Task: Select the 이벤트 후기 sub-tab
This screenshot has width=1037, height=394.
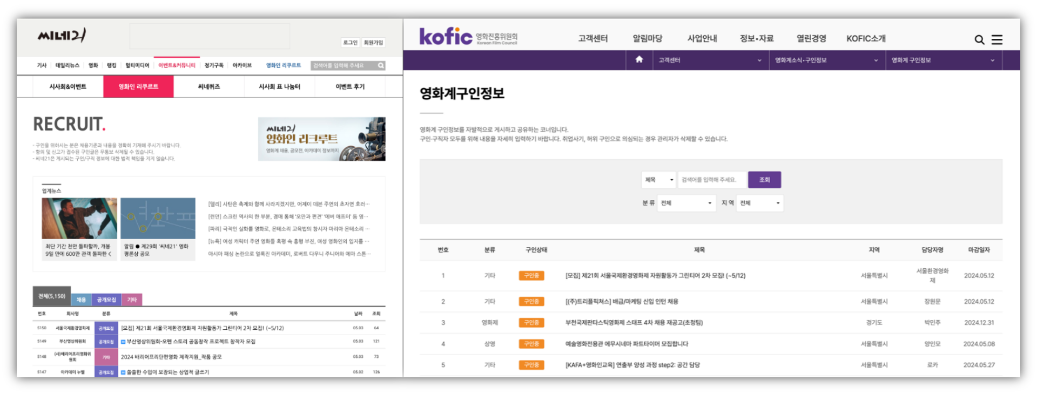Action: click(350, 86)
